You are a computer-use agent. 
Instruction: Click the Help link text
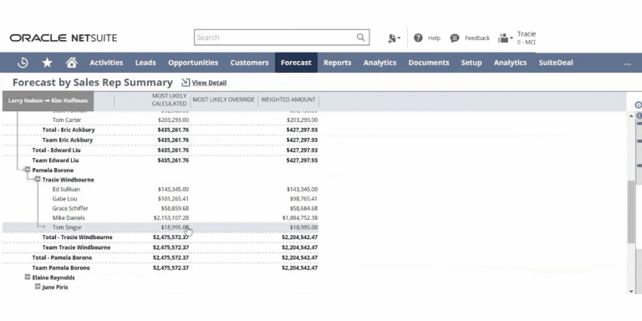point(434,38)
